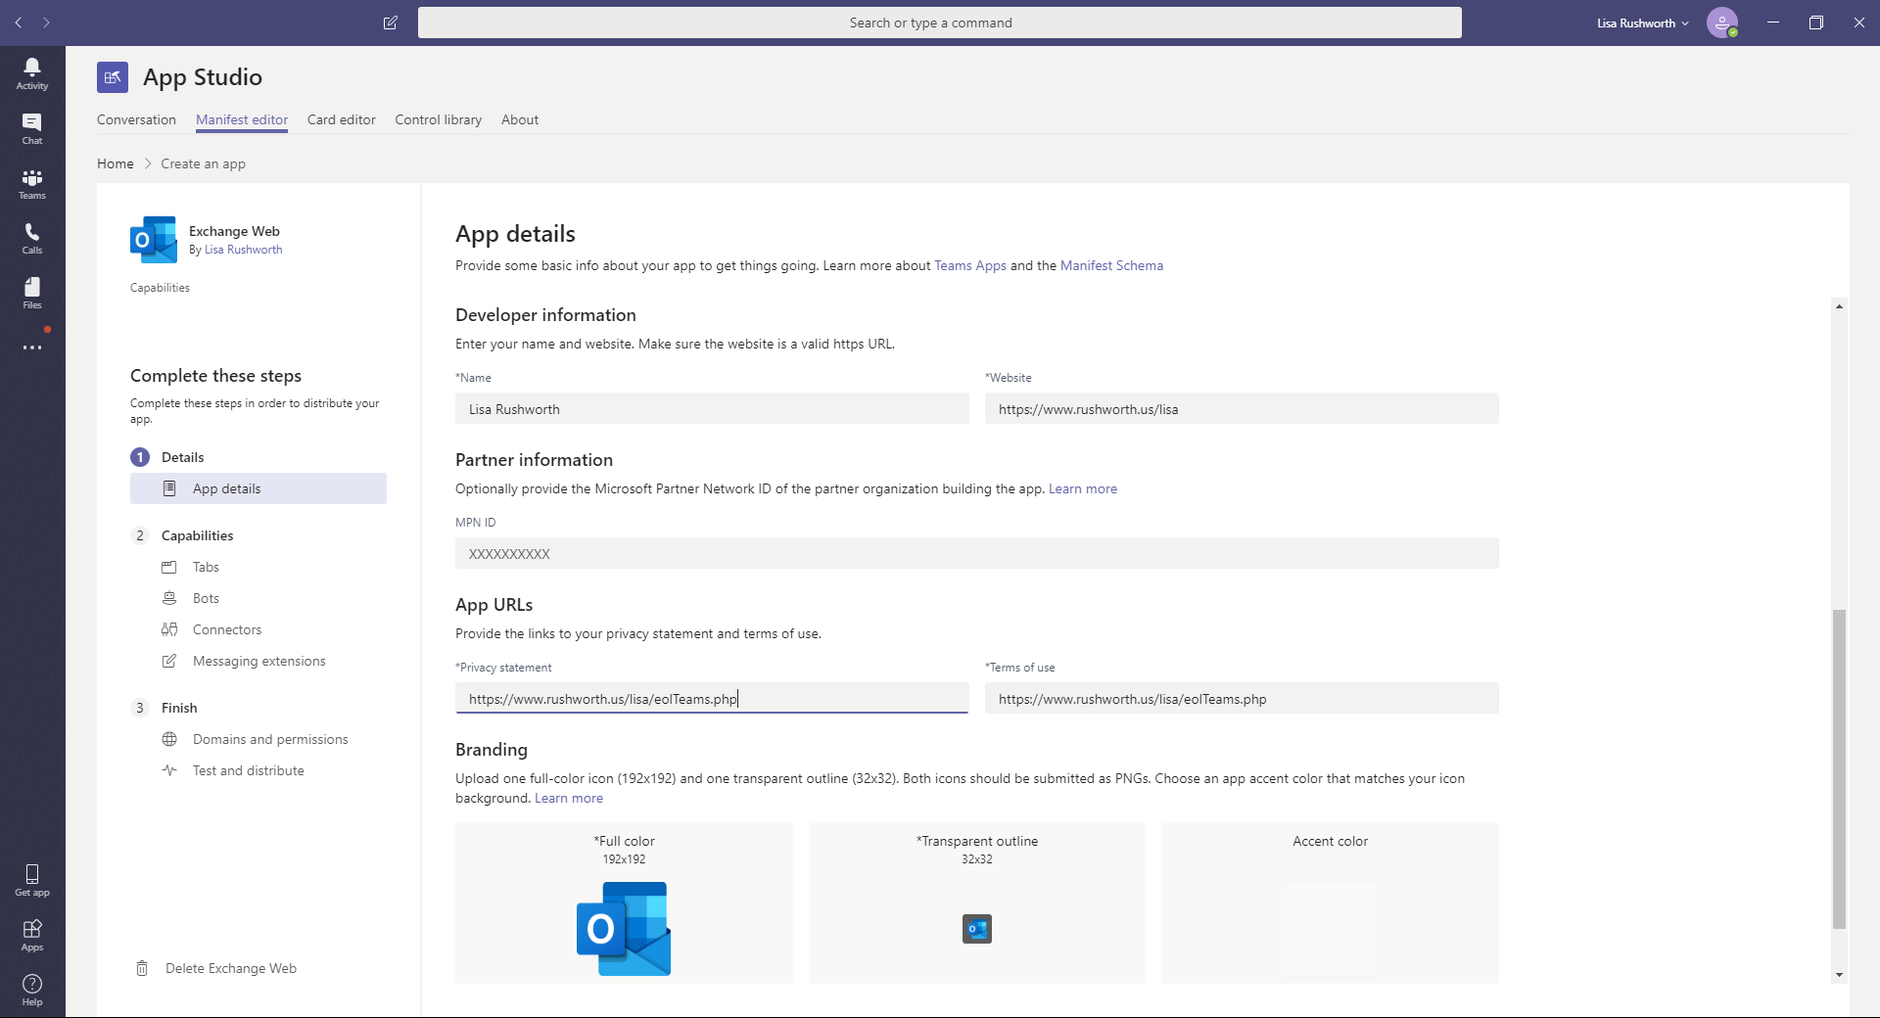Click Learn more under Partner information

click(1083, 488)
